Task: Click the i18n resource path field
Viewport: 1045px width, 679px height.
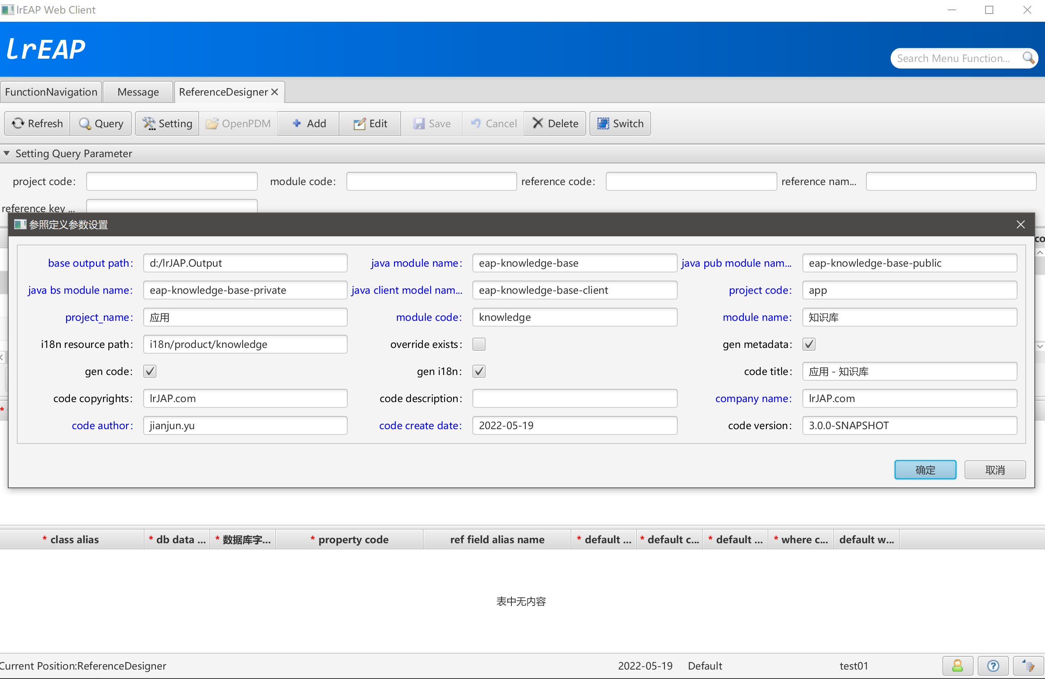Action: click(x=245, y=345)
